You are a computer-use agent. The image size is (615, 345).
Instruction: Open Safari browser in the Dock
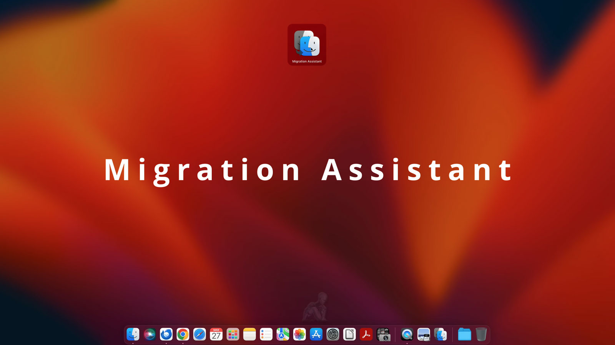pos(199,334)
